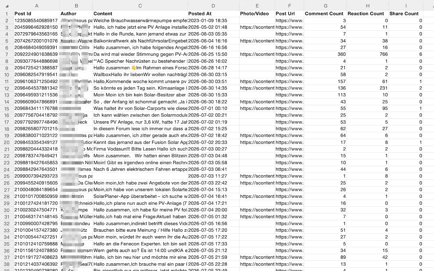Viewport: 434px width, 271px height.
Task: Select Post Url cell in row 2
Action: [x=290, y=20]
